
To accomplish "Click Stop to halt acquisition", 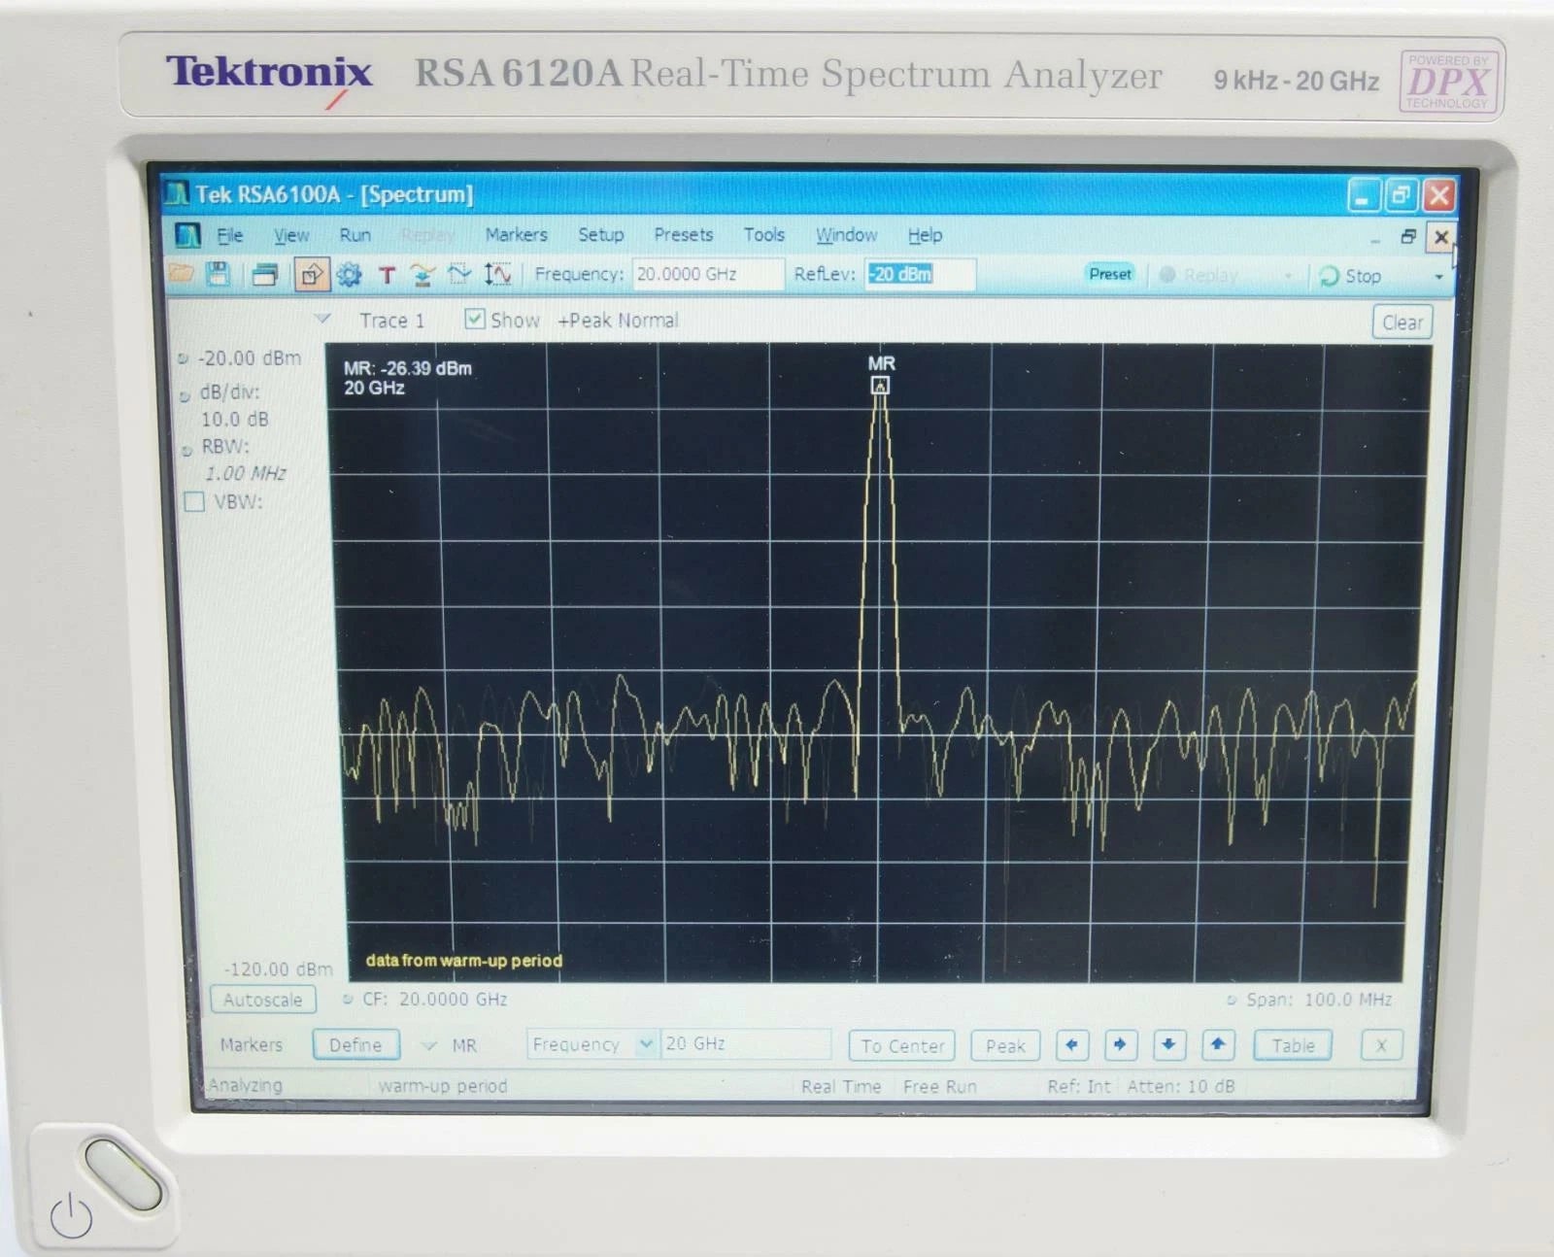I will [x=1351, y=276].
